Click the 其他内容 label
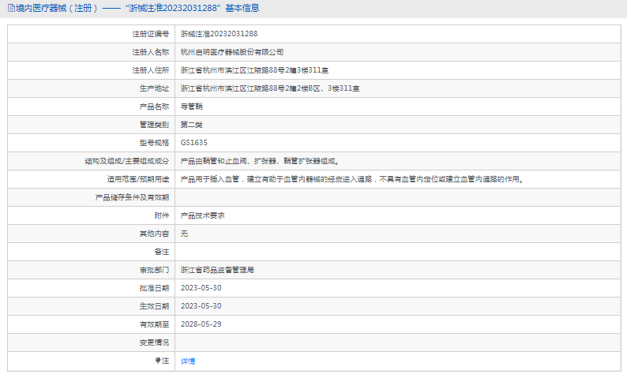627x378 pixels. (154, 234)
